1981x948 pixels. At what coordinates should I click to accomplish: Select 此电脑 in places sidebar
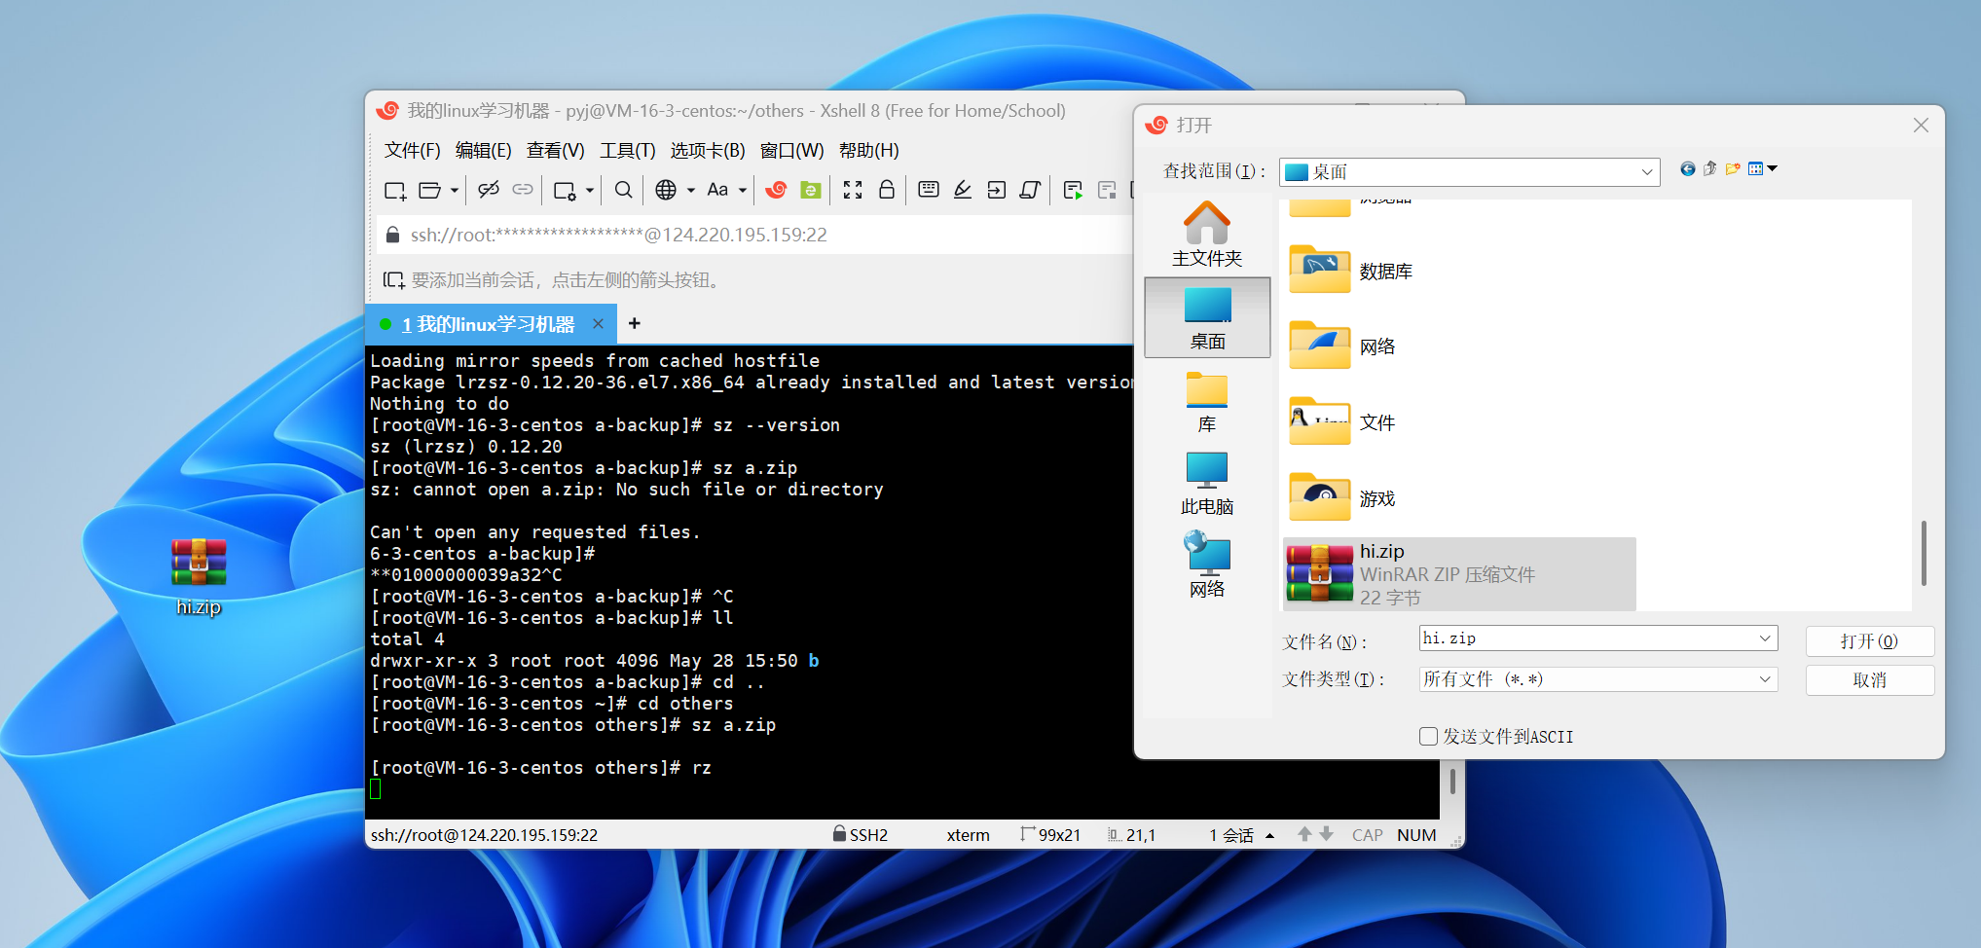1207,484
